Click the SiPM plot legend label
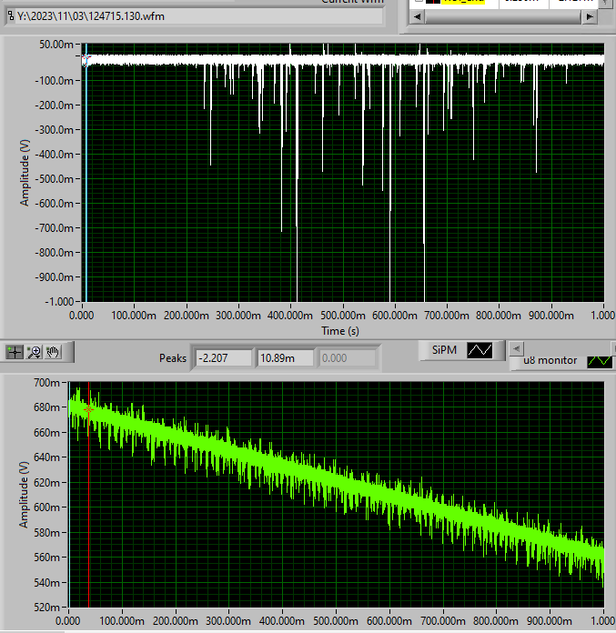The image size is (616, 633). 444,350
